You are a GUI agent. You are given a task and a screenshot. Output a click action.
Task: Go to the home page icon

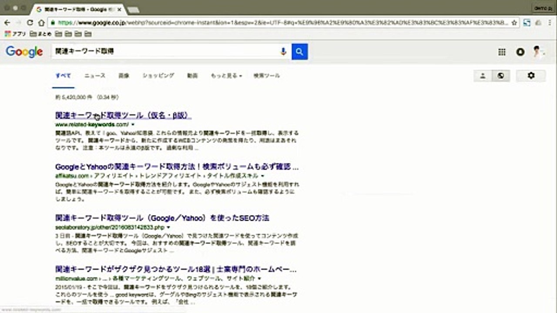[x=41, y=23]
